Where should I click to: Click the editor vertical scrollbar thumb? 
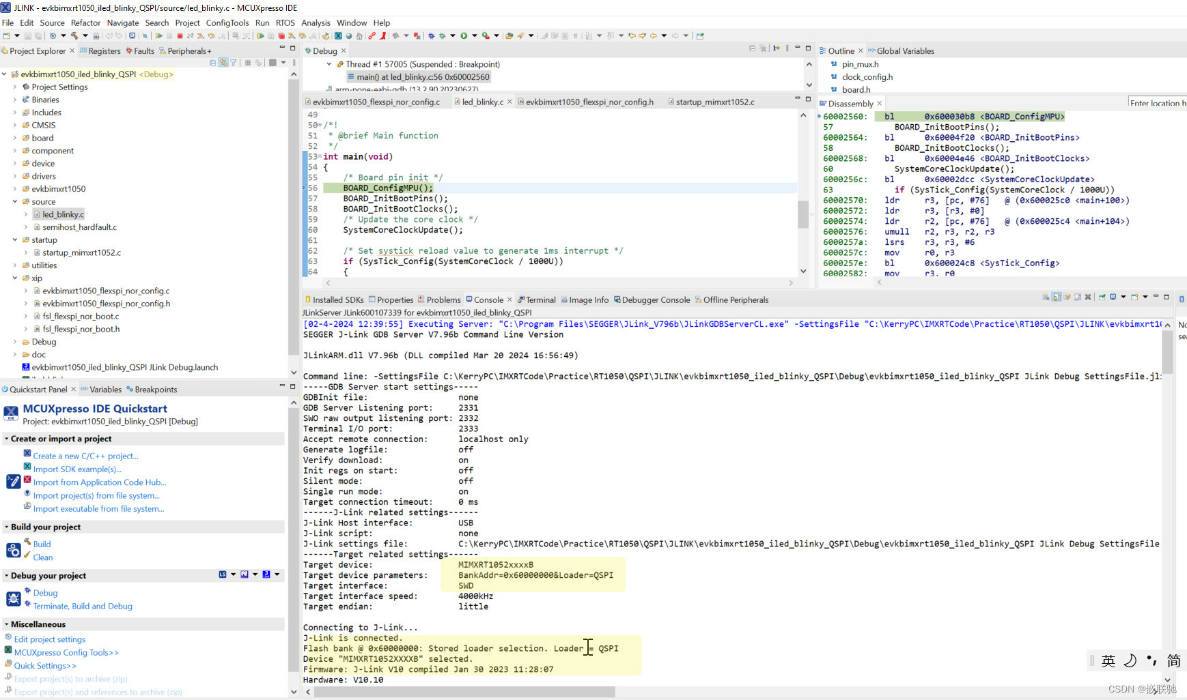tap(803, 214)
